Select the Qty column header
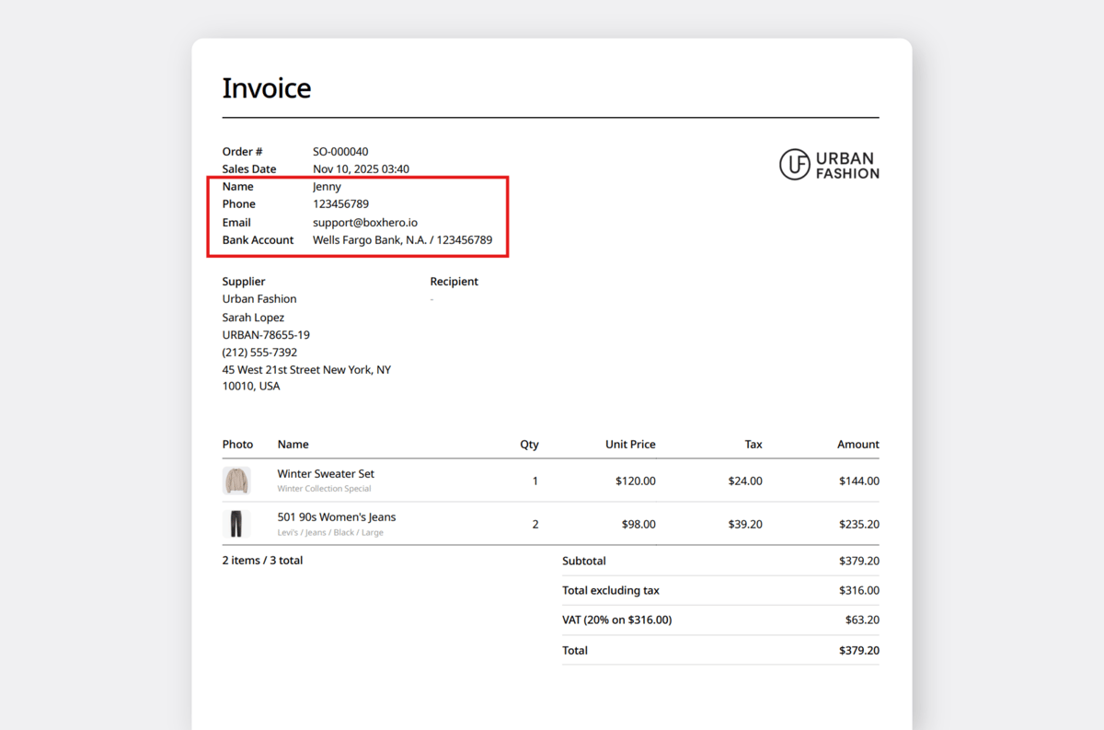 tap(529, 444)
